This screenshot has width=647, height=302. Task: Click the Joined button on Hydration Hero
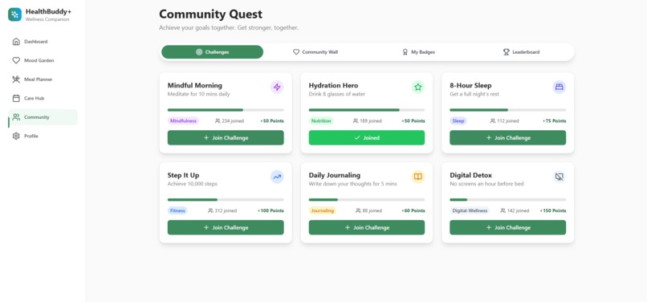[x=366, y=137]
